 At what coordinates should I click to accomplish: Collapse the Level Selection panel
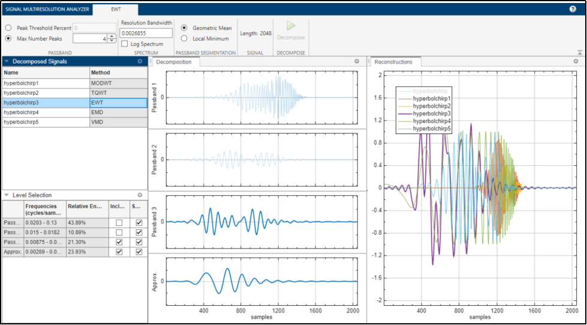[x=7, y=195]
